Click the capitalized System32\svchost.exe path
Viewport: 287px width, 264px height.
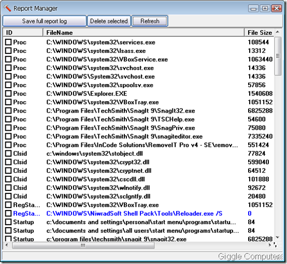(x=101, y=77)
